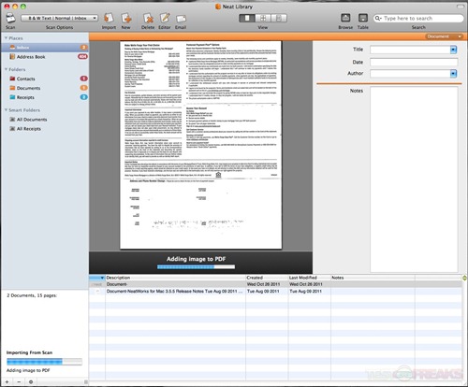This screenshot has height=387, width=468.
Task: Sort by the Created column header
Action: point(267,278)
